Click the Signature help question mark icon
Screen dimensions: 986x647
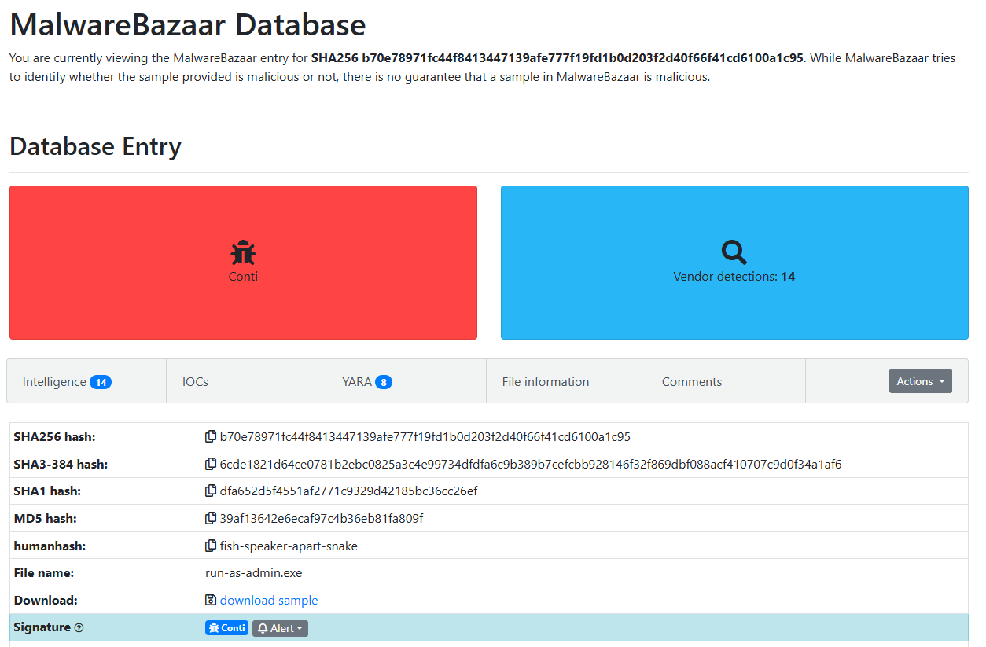click(79, 628)
